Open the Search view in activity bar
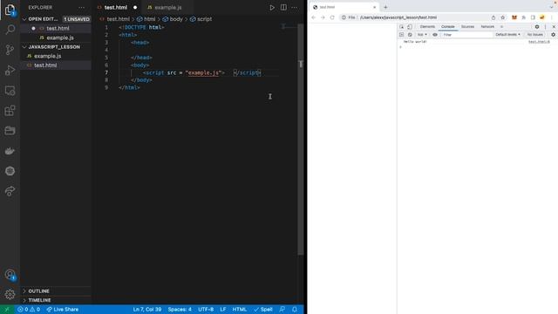558x314 pixels. 10,29
